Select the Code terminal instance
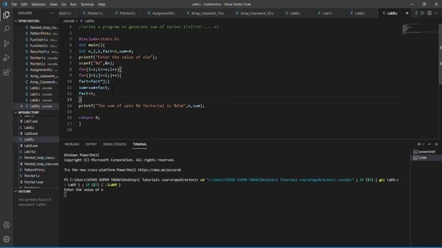Viewport: 442px width, 248px height. click(x=426, y=158)
